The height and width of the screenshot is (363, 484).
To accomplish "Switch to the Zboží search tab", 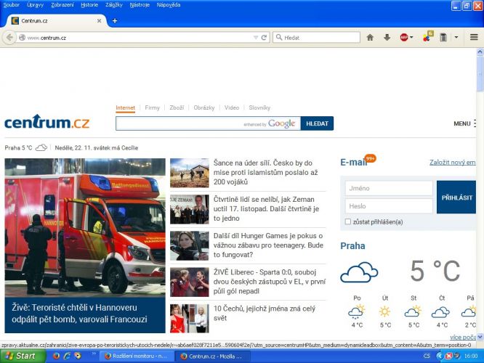I will click(177, 107).
